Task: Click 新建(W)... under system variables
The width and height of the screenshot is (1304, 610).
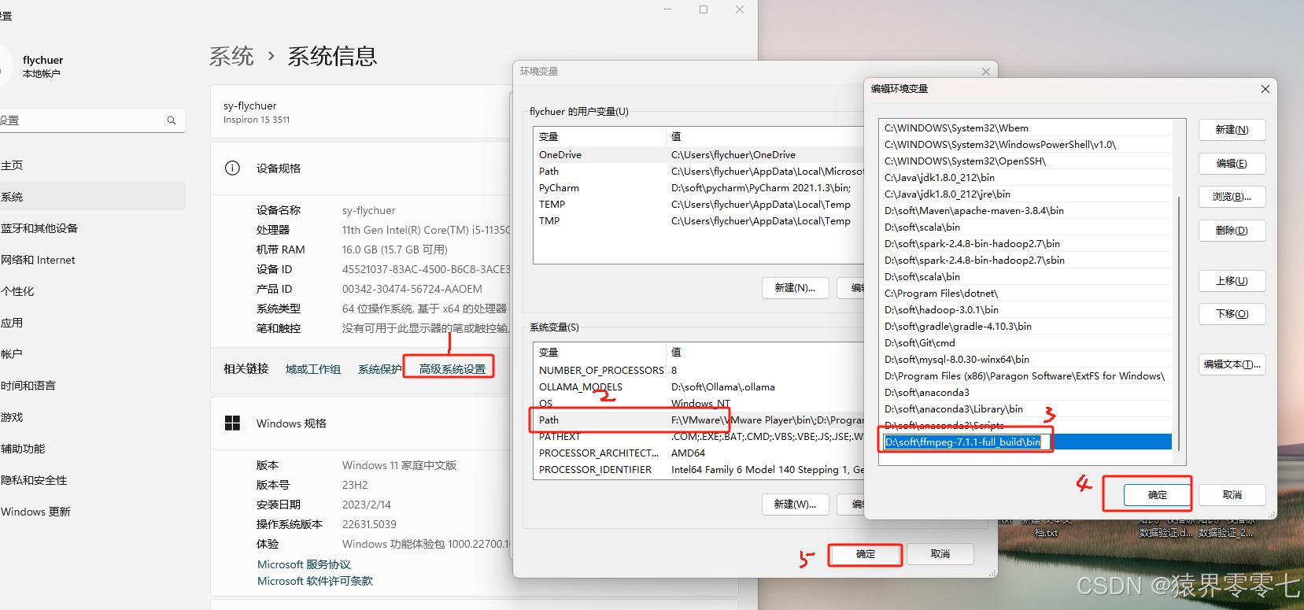Action: tap(795, 505)
